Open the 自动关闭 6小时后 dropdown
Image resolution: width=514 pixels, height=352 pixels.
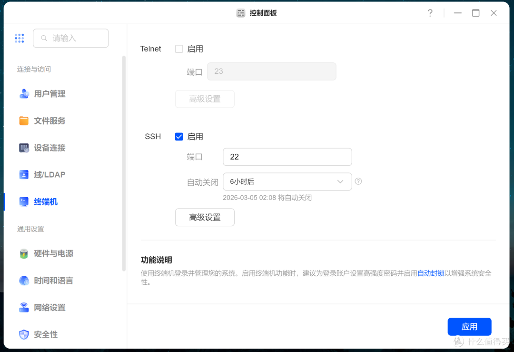click(x=287, y=181)
